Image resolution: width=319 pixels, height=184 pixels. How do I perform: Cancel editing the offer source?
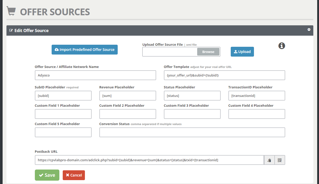(74, 175)
